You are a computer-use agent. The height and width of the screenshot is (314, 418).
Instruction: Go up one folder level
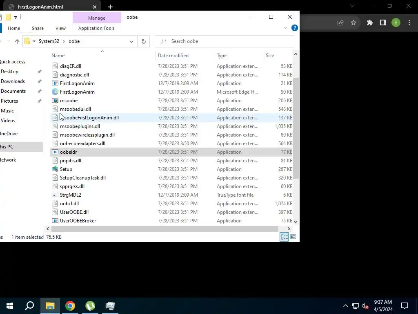(x=17, y=41)
